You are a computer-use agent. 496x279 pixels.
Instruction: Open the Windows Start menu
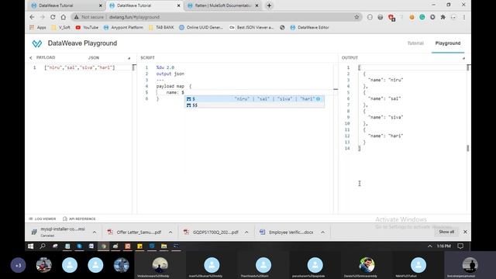tap(31, 246)
